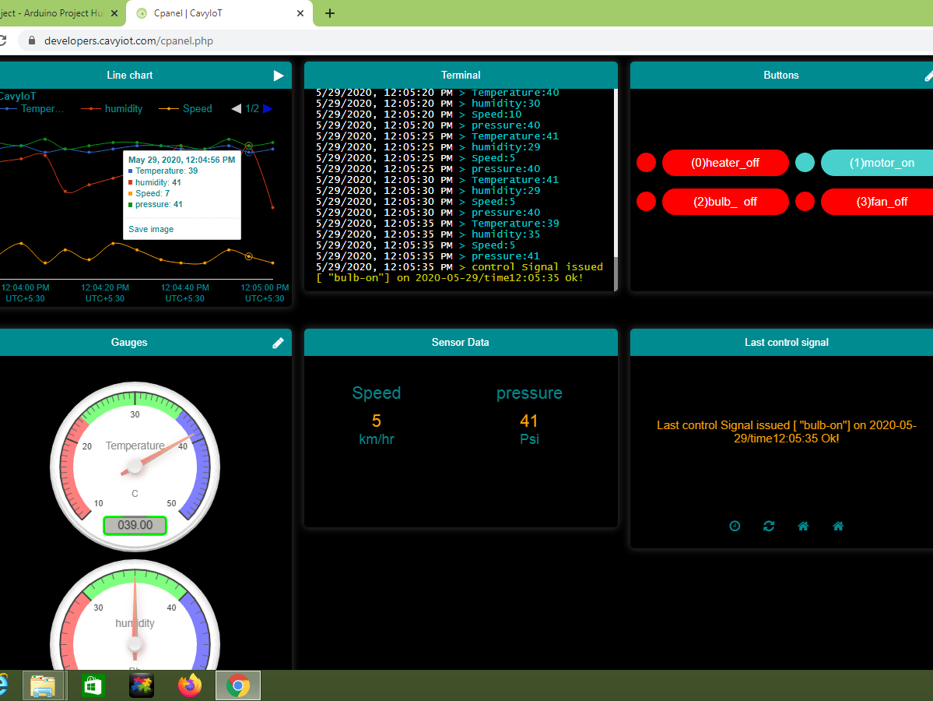This screenshot has height=701, width=933.
Task: Go back a chart page with the left arrow
Action: [236, 108]
